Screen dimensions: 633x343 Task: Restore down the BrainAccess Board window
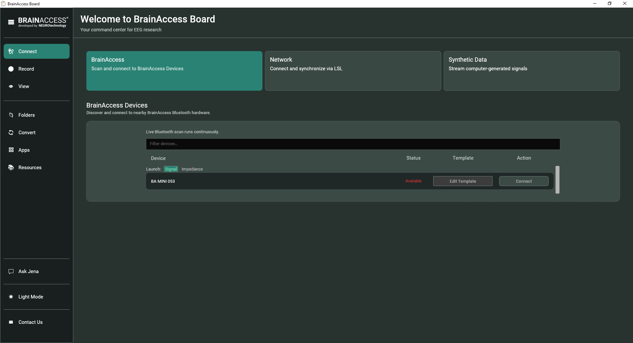(610, 4)
